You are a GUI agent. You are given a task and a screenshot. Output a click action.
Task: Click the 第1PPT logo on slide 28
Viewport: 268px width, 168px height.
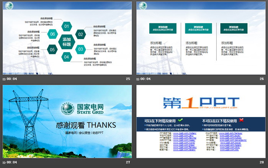click(201, 103)
